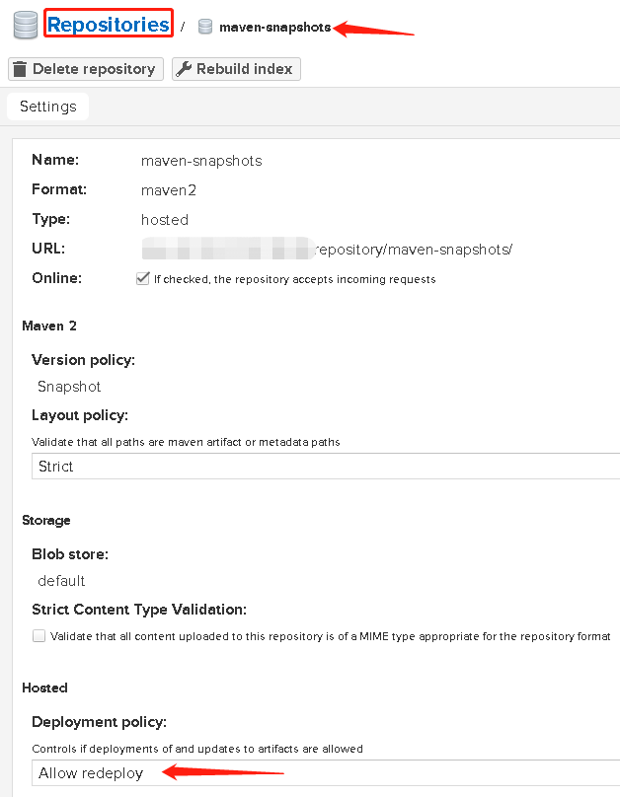Click the large Repositories database icon
The width and height of the screenshot is (620, 797).
click(26, 26)
